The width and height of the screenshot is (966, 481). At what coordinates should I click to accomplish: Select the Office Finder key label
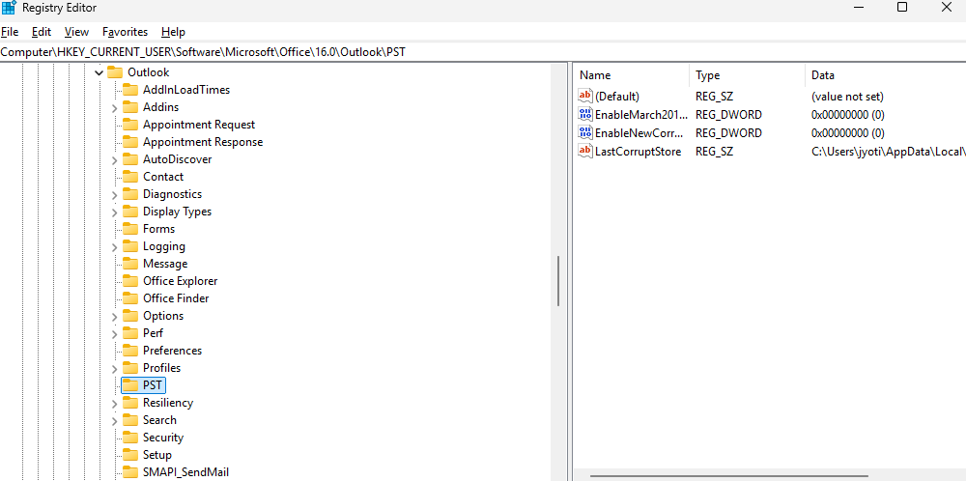(176, 298)
